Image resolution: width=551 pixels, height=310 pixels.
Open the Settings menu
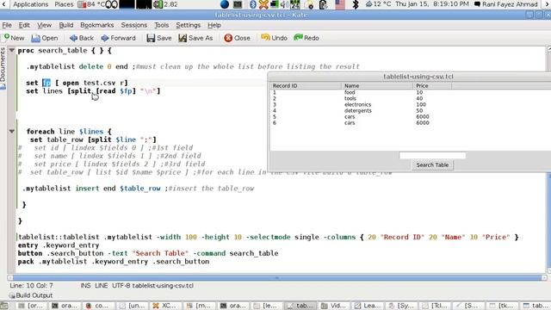[x=188, y=25]
